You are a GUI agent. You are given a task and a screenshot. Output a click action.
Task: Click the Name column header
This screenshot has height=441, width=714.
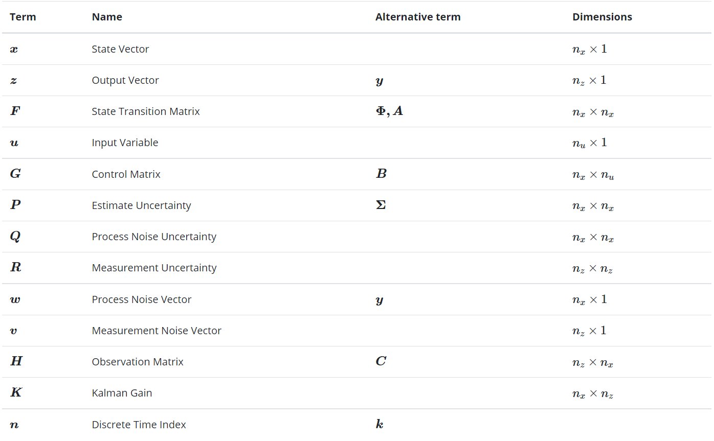pos(107,17)
